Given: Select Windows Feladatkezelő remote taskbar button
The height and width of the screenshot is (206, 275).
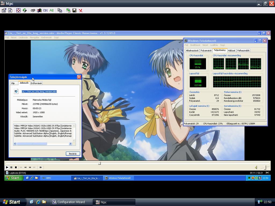Looking at the screenshot, I should pos(118,178).
